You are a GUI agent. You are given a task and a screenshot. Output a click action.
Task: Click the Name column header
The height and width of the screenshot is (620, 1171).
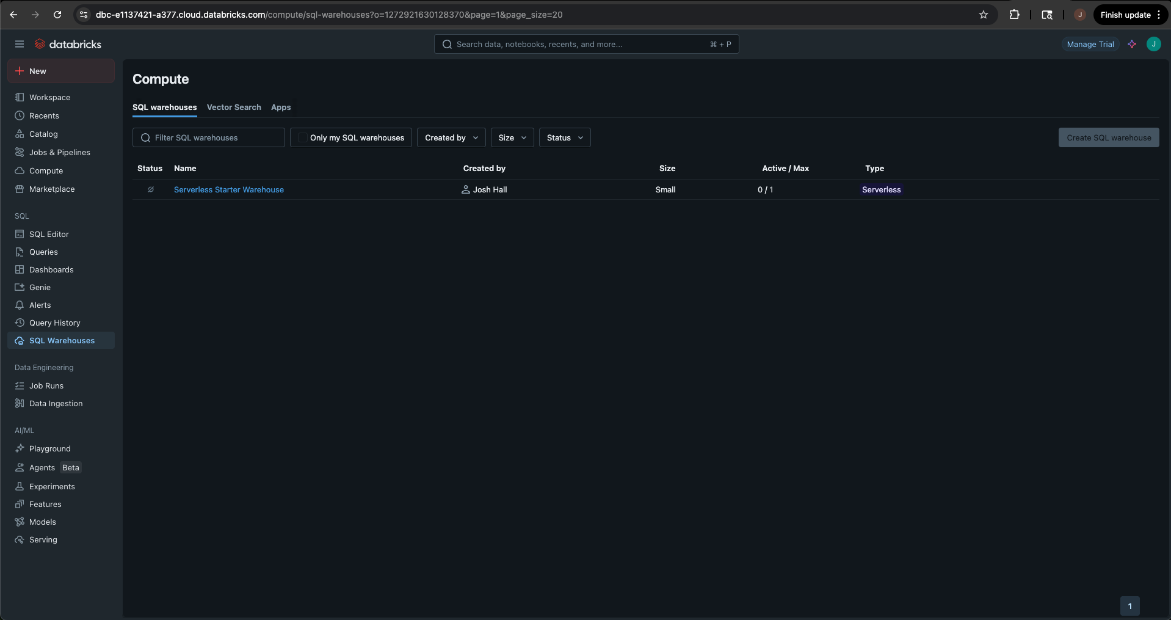pyautogui.click(x=185, y=168)
